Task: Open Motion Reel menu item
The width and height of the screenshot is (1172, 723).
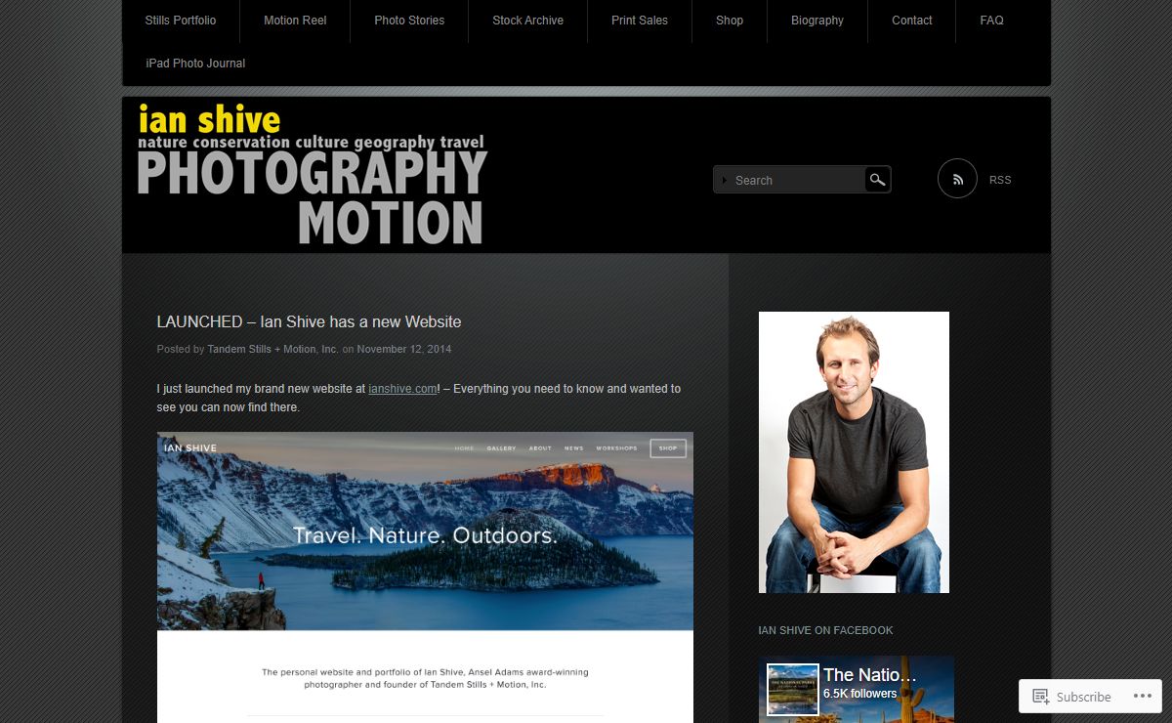Action: click(295, 21)
